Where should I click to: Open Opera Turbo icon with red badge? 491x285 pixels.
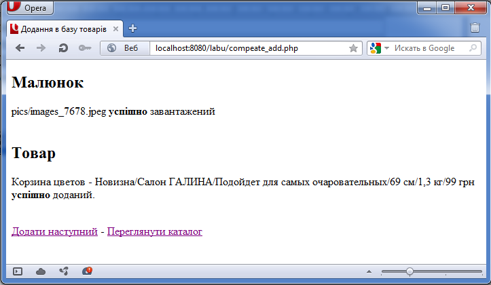pyautogui.click(x=87, y=271)
